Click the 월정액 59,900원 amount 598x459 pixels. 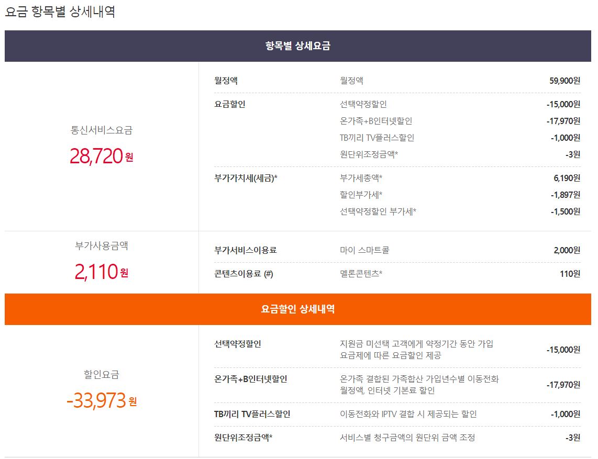(x=564, y=81)
